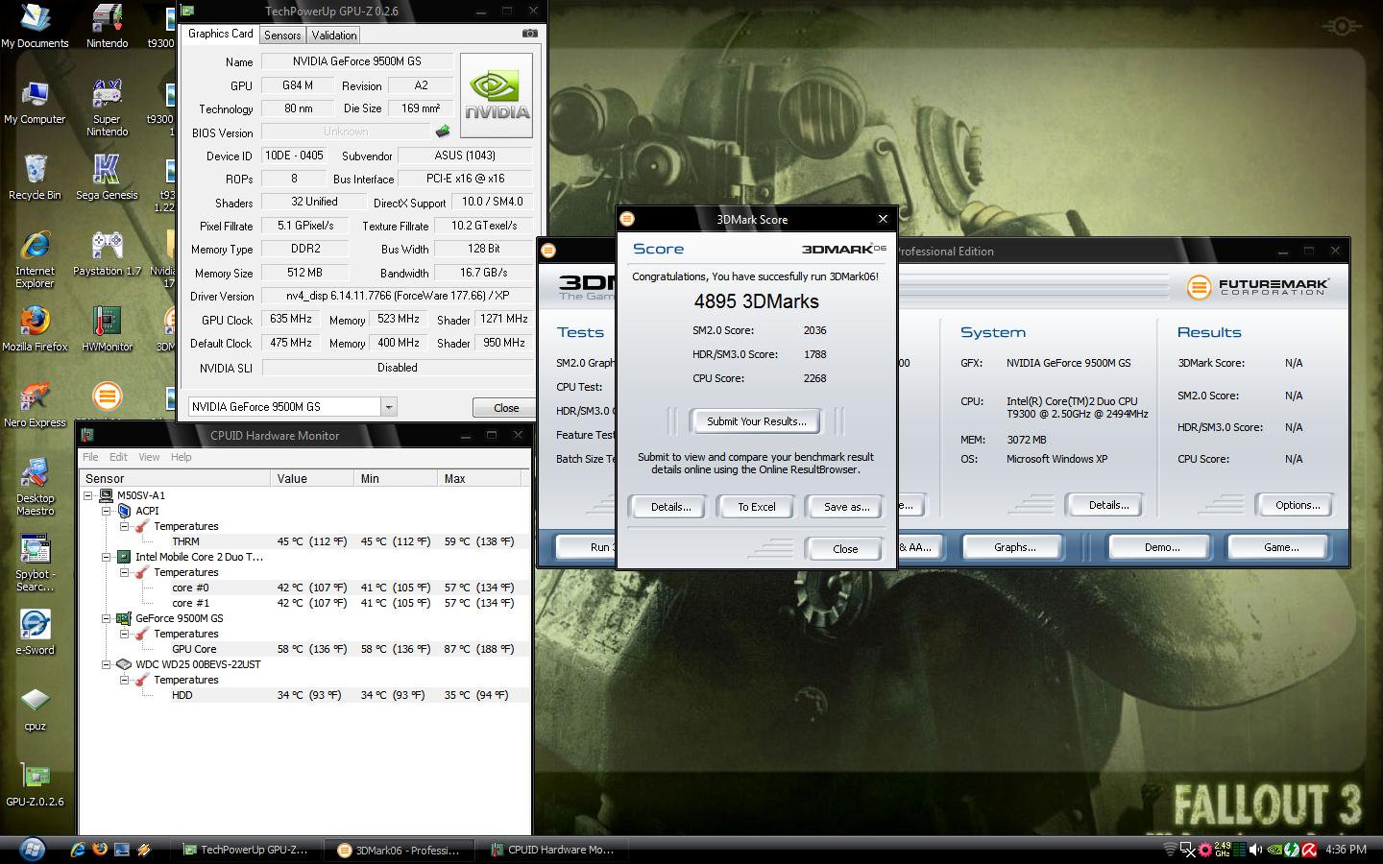Launch the Super Nintendo desktop shortcut

(x=107, y=108)
